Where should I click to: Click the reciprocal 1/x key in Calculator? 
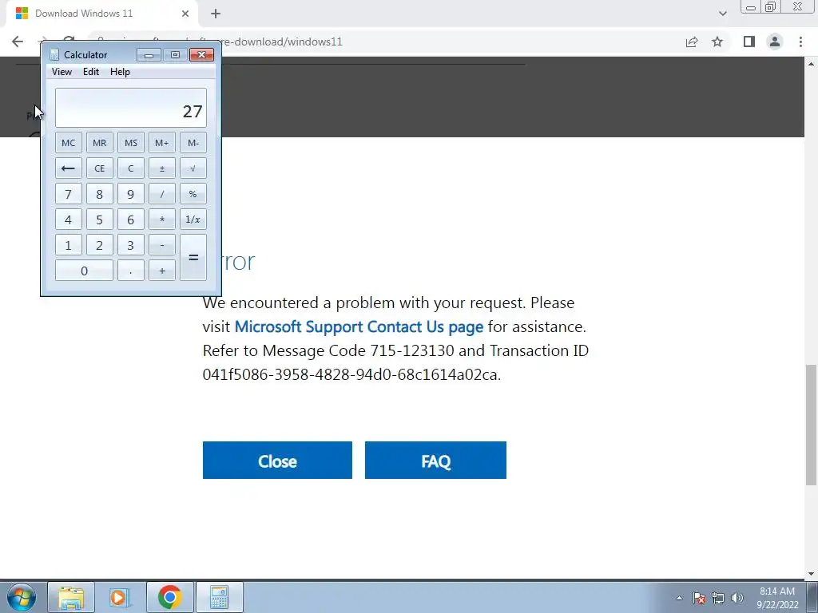coord(193,219)
